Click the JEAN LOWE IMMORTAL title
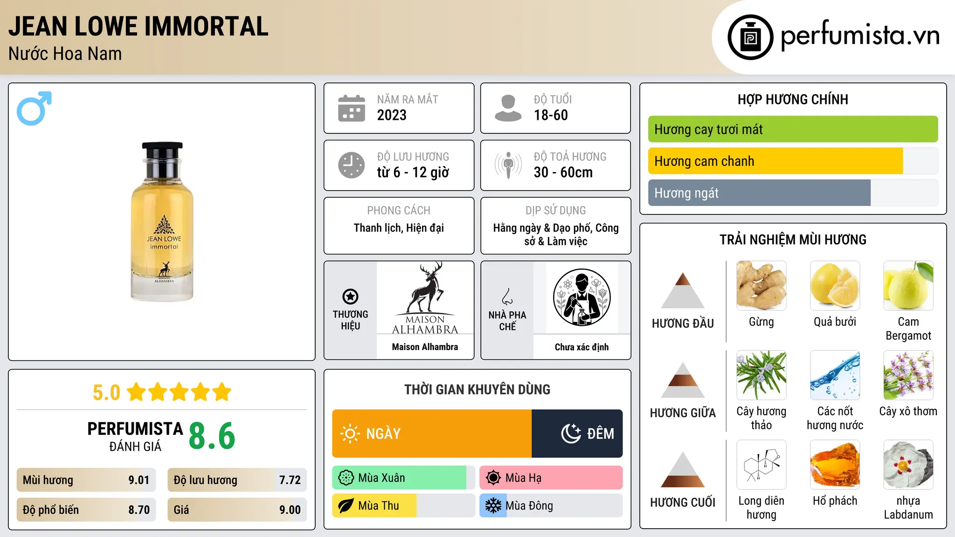 pos(138,26)
